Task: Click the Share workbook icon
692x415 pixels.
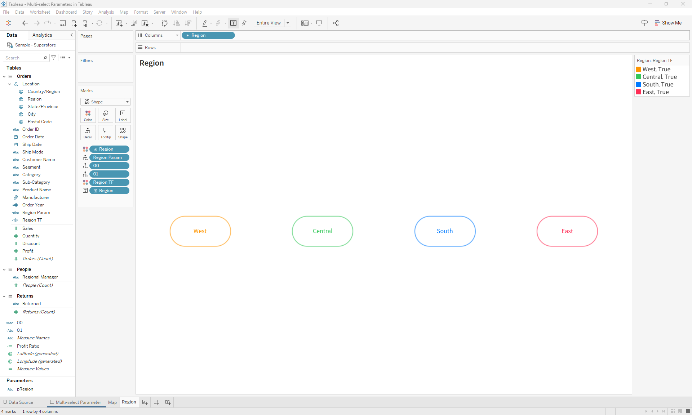Action: point(336,23)
